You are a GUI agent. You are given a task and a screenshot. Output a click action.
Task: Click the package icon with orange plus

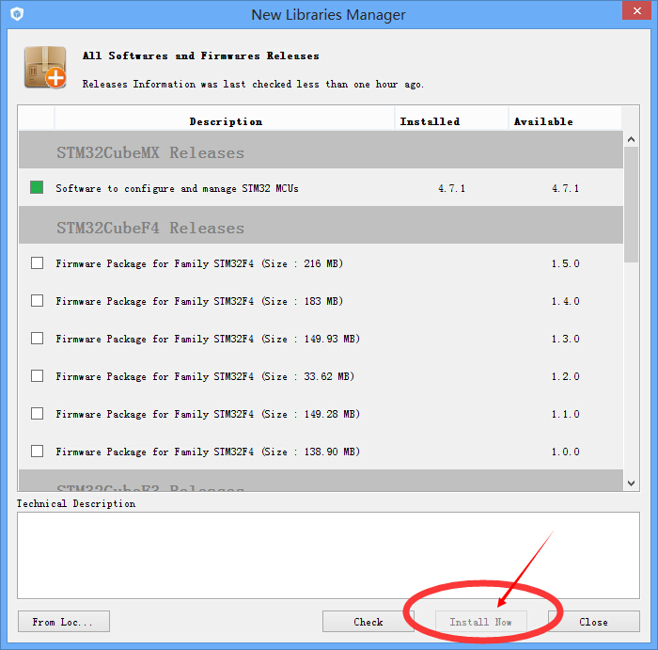(x=45, y=67)
